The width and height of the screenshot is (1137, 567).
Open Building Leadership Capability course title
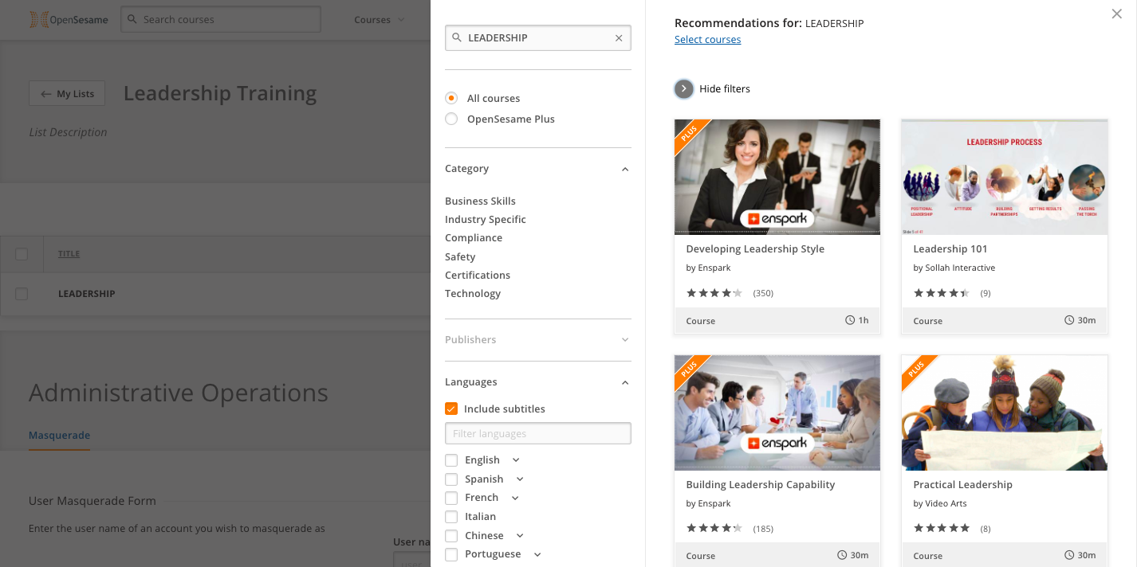coord(761,484)
